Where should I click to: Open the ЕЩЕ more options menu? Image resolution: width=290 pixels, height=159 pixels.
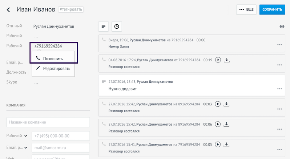click(x=246, y=9)
